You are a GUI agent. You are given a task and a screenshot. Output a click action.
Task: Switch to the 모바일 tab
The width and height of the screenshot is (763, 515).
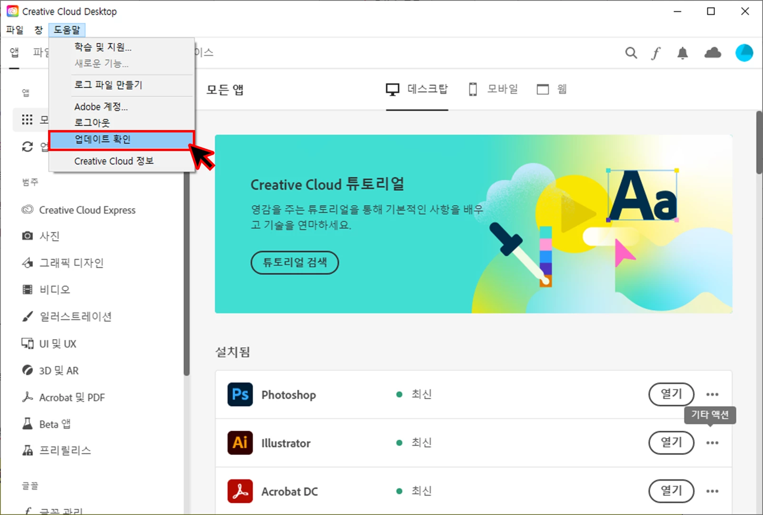click(x=493, y=89)
